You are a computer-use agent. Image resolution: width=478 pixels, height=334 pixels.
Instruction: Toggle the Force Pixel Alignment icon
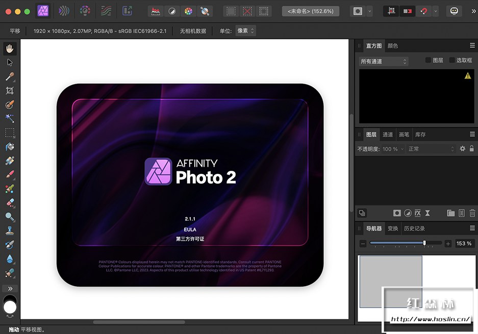point(391,12)
